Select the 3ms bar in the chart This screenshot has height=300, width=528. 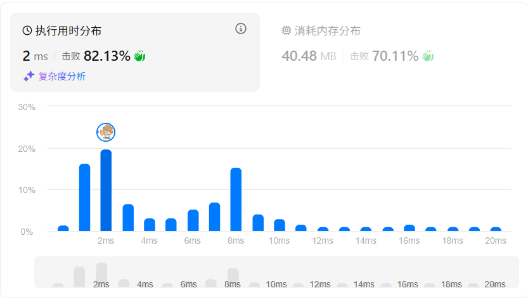[128, 218]
